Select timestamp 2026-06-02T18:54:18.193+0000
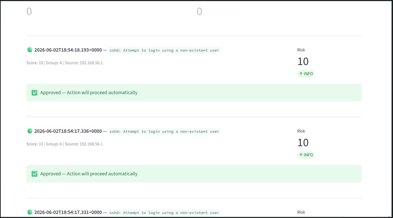 tap(68, 50)
